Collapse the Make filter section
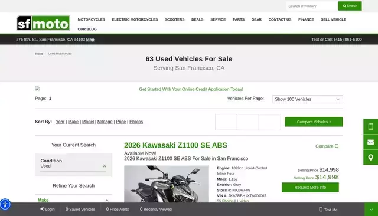The height and width of the screenshot is (216, 378). pos(107,200)
